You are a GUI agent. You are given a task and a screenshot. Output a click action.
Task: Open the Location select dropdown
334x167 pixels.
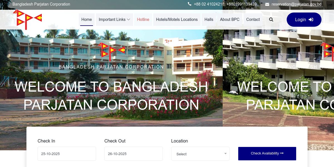200,154
